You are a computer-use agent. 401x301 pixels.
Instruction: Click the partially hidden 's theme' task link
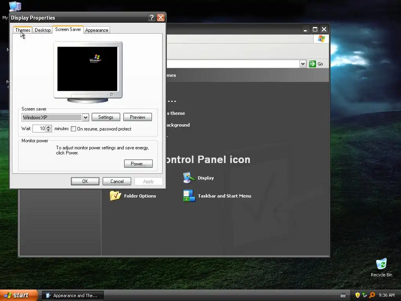point(176,113)
